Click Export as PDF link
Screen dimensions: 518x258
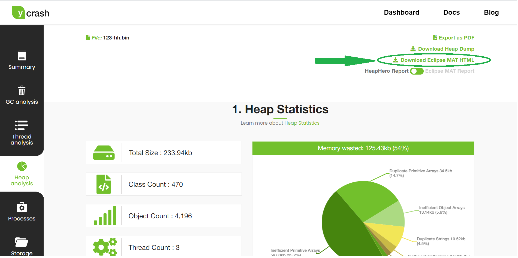456,38
